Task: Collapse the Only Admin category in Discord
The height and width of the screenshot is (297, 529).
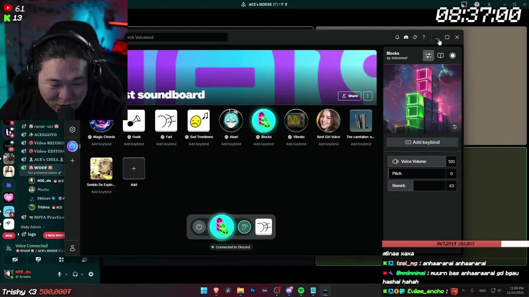Action: [x=33, y=227]
